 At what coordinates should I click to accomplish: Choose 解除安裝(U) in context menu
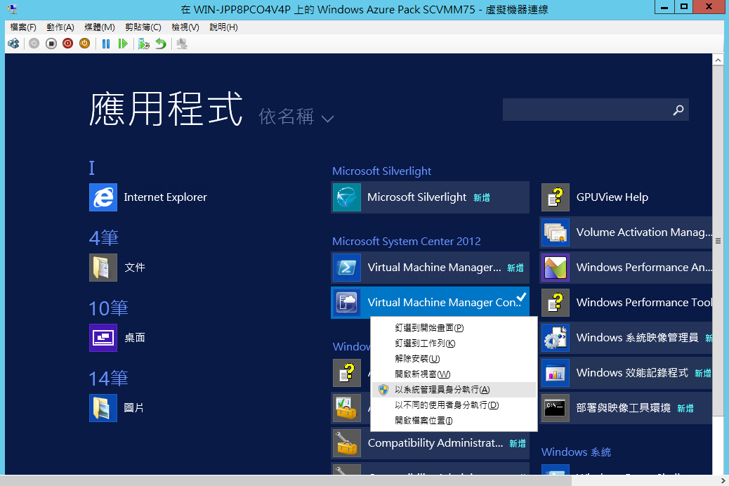pyautogui.click(x=454, y=359)
